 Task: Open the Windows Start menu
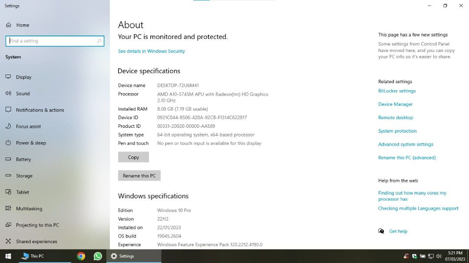[x=8, y=256]
